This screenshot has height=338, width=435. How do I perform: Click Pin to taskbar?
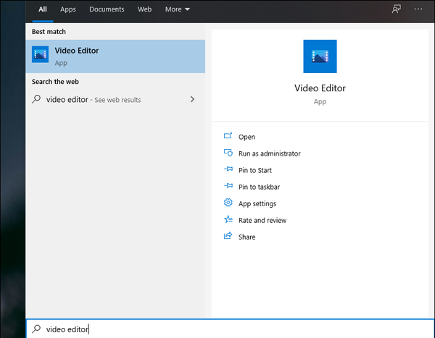point(259,187)
